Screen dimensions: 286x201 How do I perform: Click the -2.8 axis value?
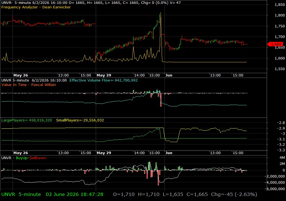pos(281,123)
